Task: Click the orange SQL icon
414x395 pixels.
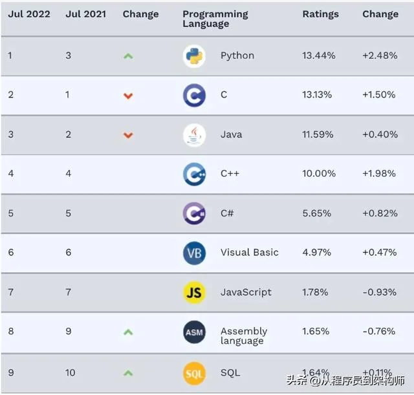Action: [x=194, y=374]
